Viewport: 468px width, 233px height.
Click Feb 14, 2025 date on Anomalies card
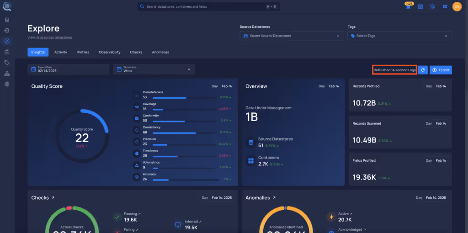[x=436, y=198]
